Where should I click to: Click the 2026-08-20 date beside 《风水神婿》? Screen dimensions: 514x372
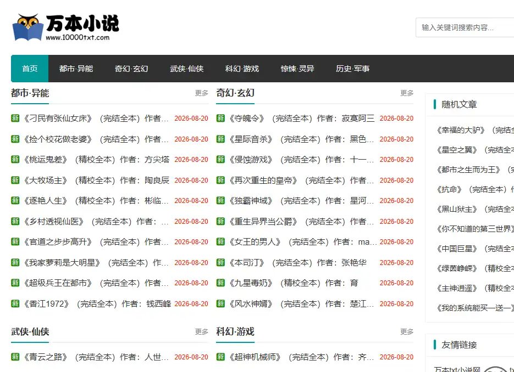tap(396, 303)
